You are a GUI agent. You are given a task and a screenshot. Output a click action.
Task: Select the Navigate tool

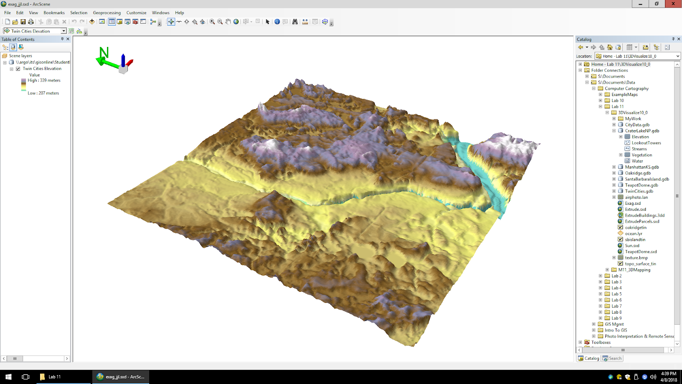pos(171,22)
